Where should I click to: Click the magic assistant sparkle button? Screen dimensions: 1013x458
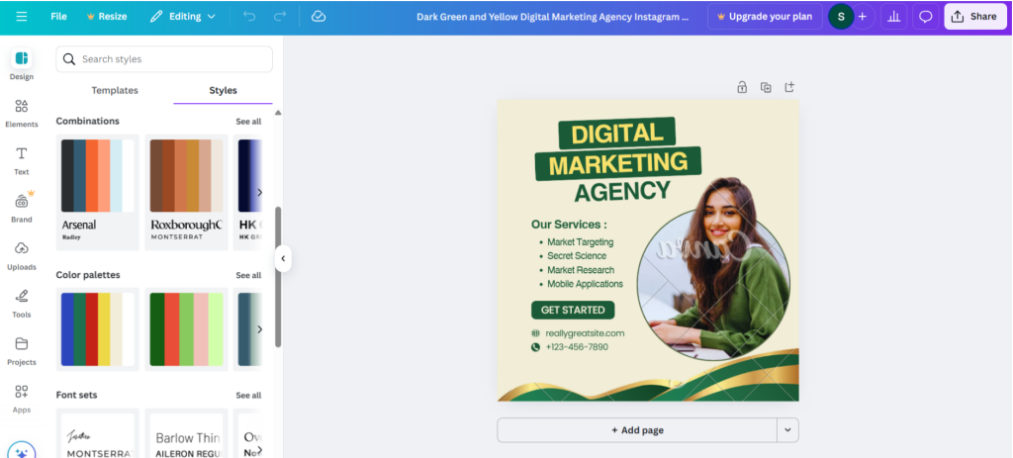pos(22,451)
